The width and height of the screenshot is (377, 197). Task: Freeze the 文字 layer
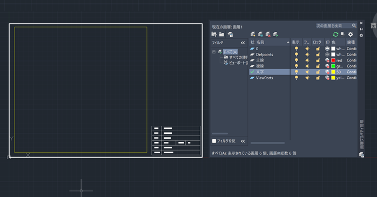pos(307,72)
